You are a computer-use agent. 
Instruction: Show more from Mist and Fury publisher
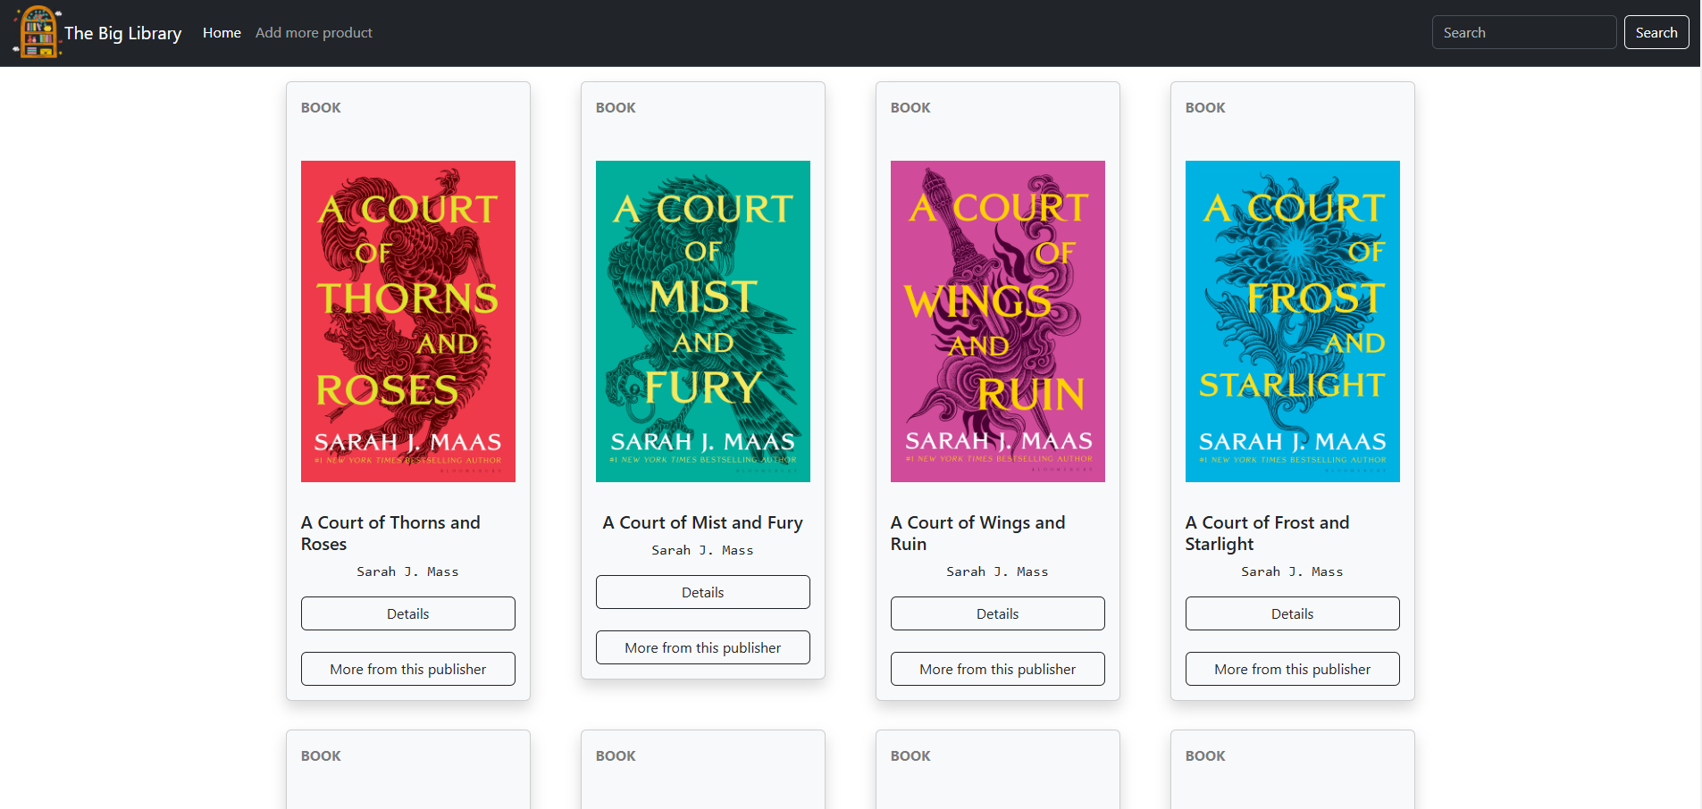coord(702,647)
